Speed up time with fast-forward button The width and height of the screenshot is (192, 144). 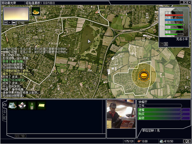[14, 22]
